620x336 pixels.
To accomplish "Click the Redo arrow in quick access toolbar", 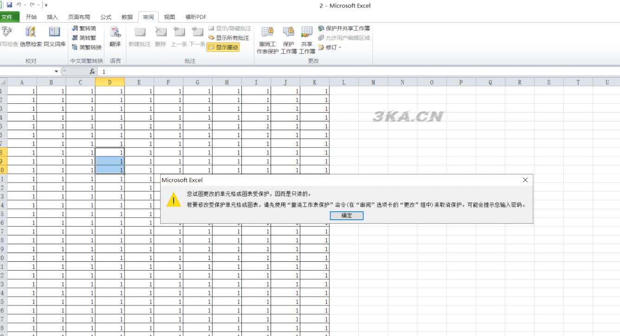I will coord(32,5).
